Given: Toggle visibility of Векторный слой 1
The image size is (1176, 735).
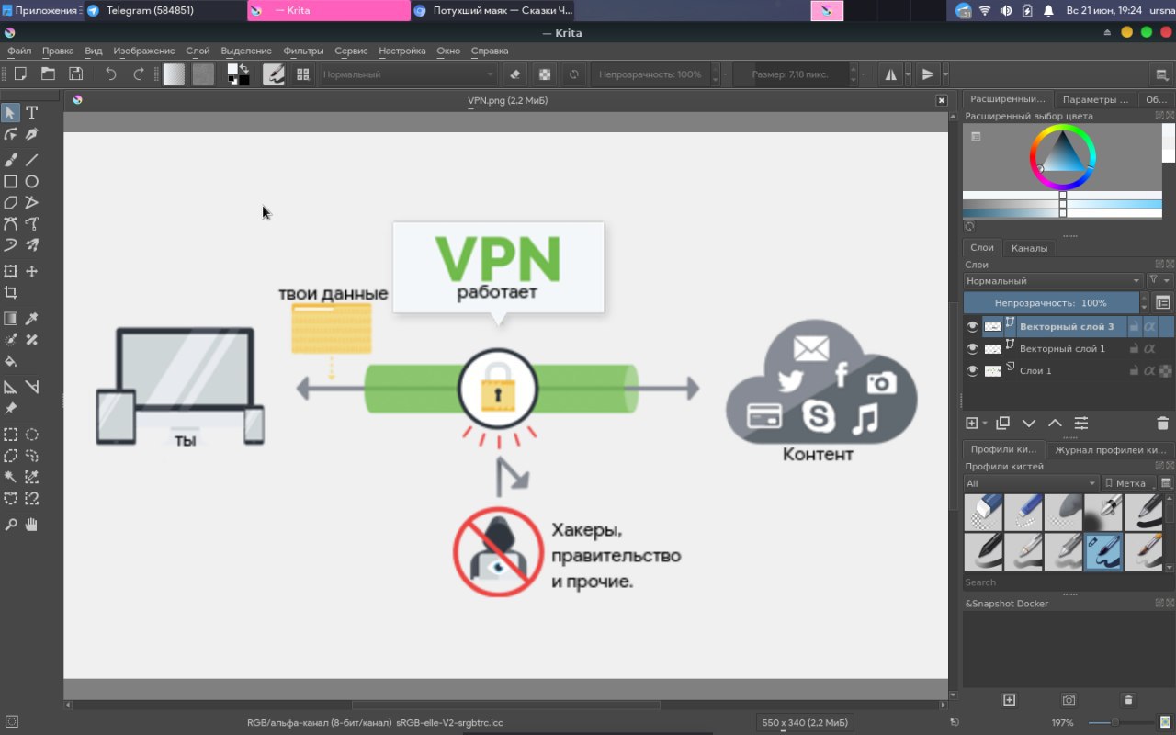Looking at the screenshot, I should pos(973,348).
